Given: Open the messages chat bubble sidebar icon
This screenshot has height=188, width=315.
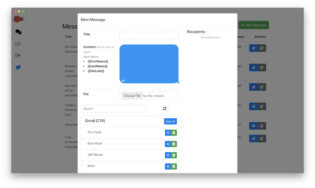Looking at the screenshot, I should pyautogui.click(x=18, y=32).
